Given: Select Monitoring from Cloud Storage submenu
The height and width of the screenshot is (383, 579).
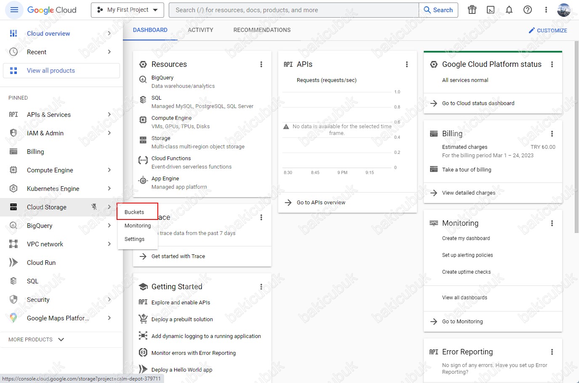Looking at the screenshot, I should 138,225.
